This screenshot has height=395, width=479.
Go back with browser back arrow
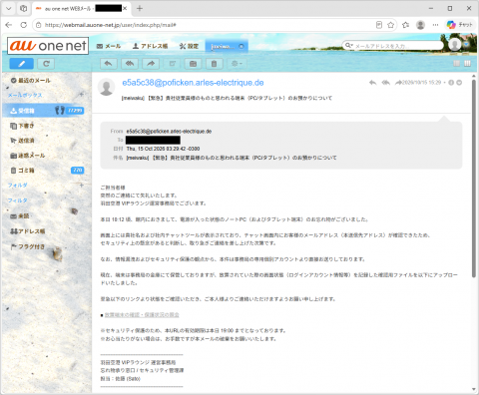click(9, 25)
